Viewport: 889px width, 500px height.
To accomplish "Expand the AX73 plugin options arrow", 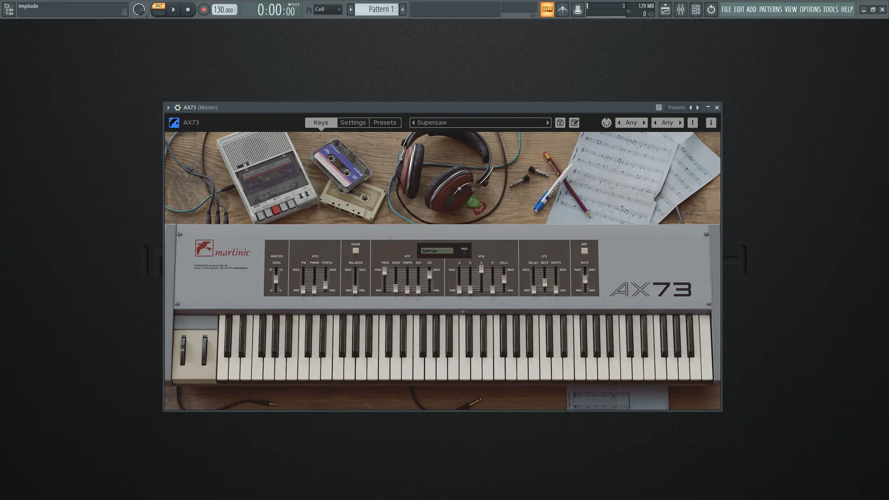I will coord(169,107).
